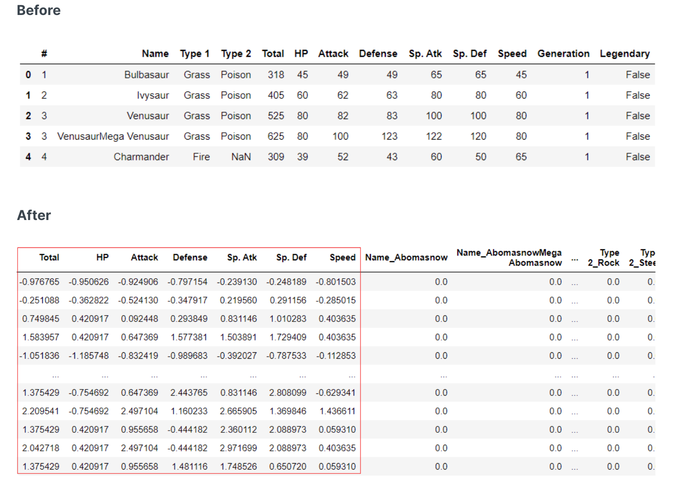Select the Total value 625
This screenshot has height=488, width=692.
pos(275,137)
